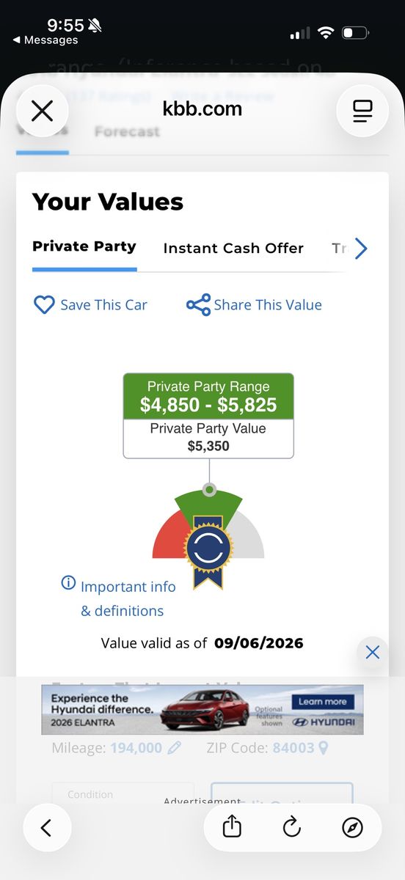Viewport: 405px width, 880px height.
Task: Show more value tabs with right chevron
Action: pos(361,249)
